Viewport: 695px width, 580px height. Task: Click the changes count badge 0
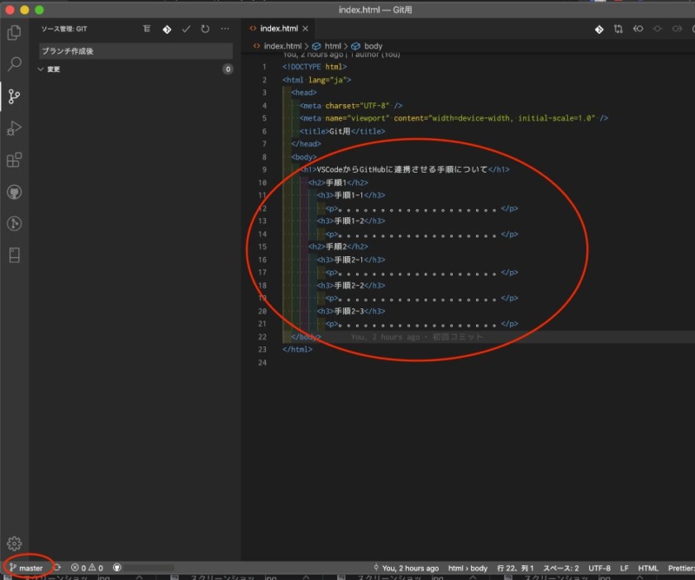coord(228,69)
